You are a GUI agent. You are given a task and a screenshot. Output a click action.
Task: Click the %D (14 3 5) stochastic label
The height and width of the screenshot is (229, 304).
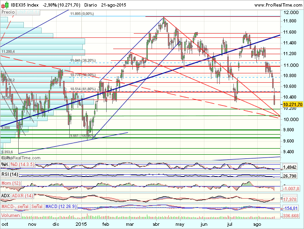pos(22,165)
